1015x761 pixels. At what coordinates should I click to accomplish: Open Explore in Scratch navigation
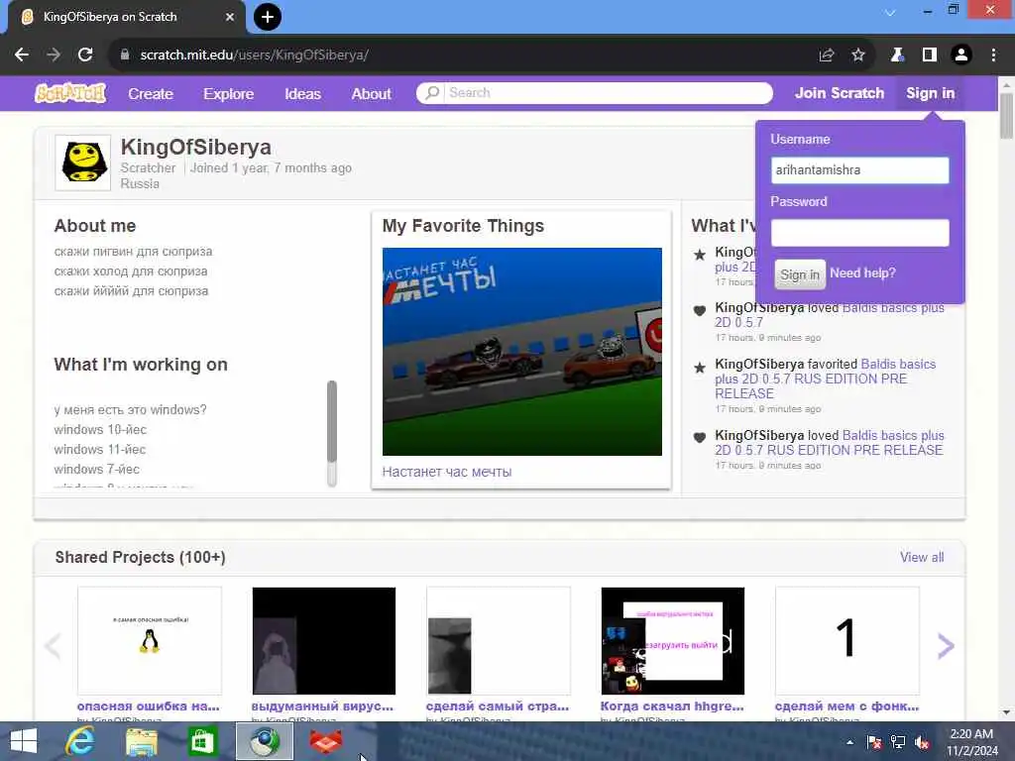tap(229, 94)
